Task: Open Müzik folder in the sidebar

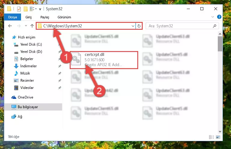Action: point(22,73)
